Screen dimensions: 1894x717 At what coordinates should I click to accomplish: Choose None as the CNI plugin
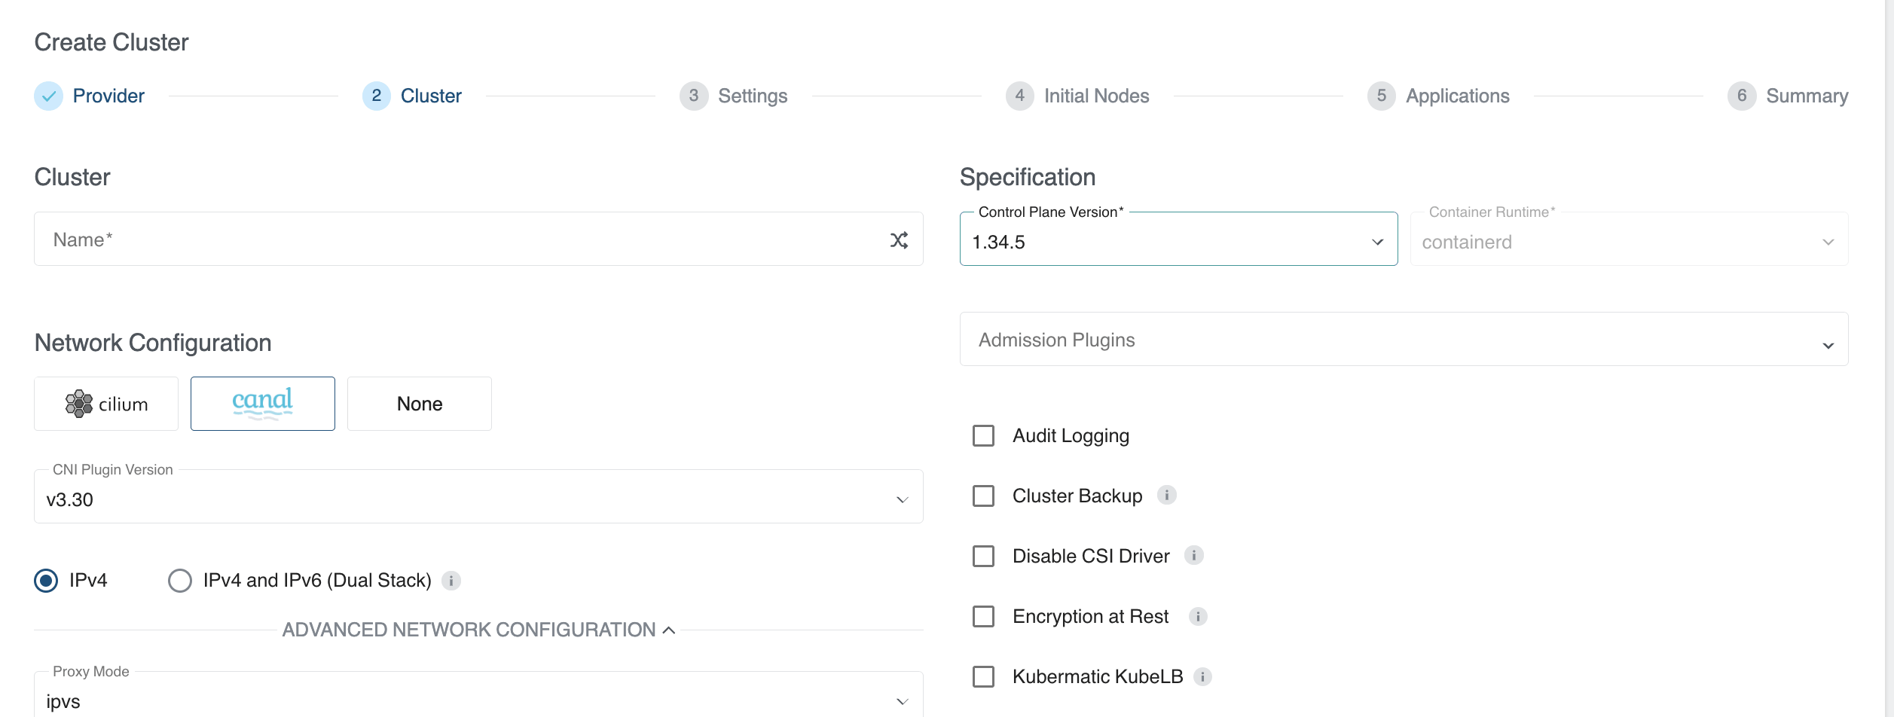419,404
